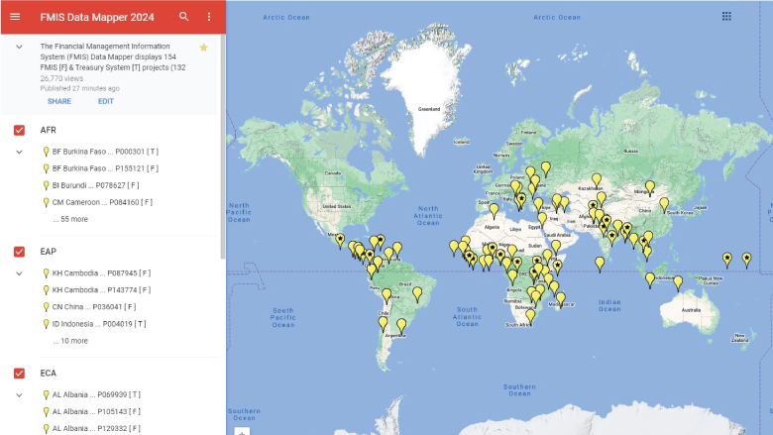Image resolution: width=773 pixels, height=435 pixels.
Task: Uncheck the ECA layer checkbox
Action: point(19,374)
